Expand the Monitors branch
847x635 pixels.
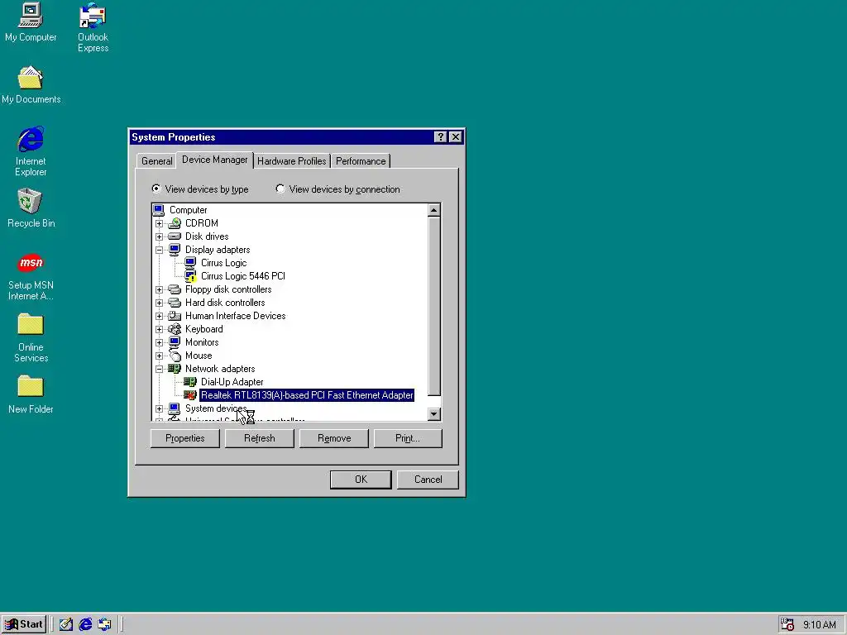click(159, 342)
